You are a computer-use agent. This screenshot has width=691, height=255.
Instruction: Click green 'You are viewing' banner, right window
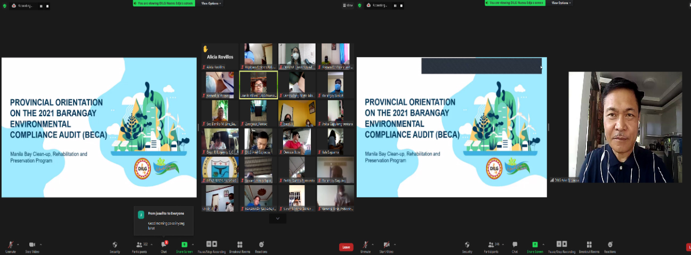coord(515,3)
